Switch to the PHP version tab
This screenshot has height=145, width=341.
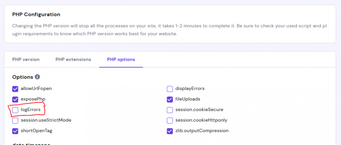coord(26,59)
